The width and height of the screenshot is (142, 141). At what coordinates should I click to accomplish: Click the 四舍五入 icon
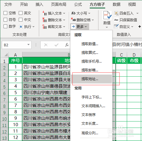116,13
